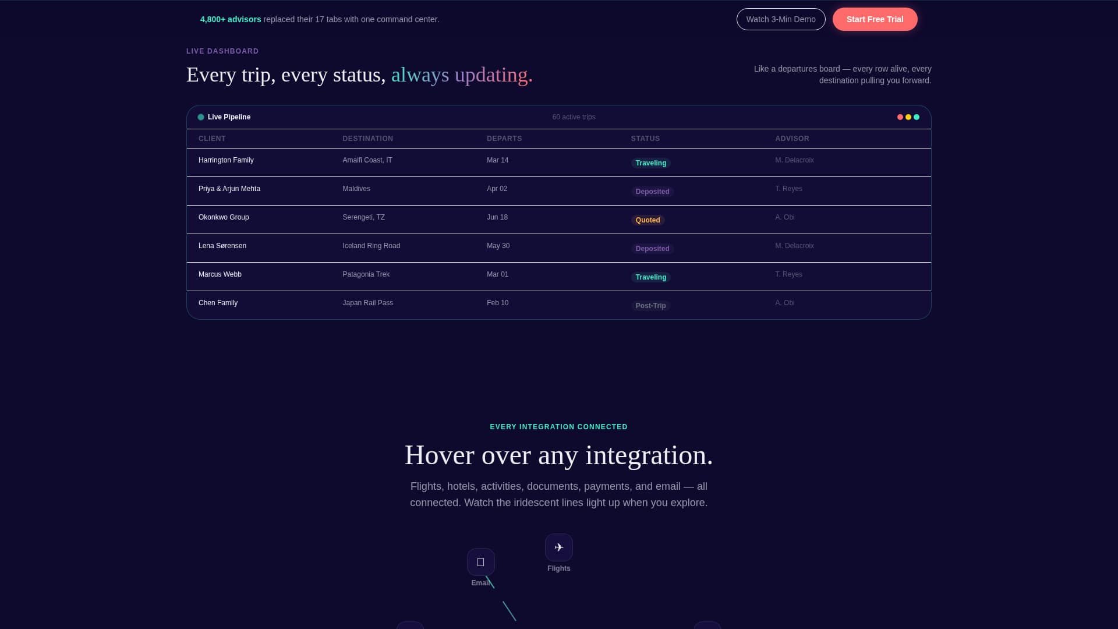This screenshot has height=629, width=1118.
Task: Select the Traveling badge for Harrington Family
Action: tap(651, 163)
